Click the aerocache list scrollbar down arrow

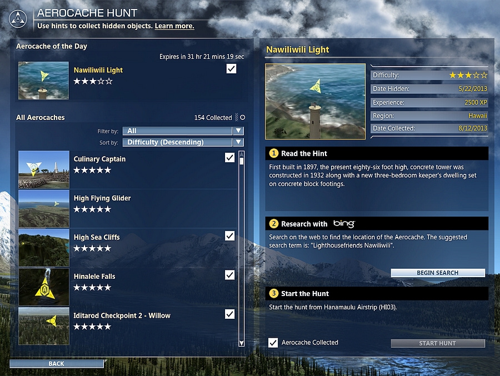tap(242, 343)
